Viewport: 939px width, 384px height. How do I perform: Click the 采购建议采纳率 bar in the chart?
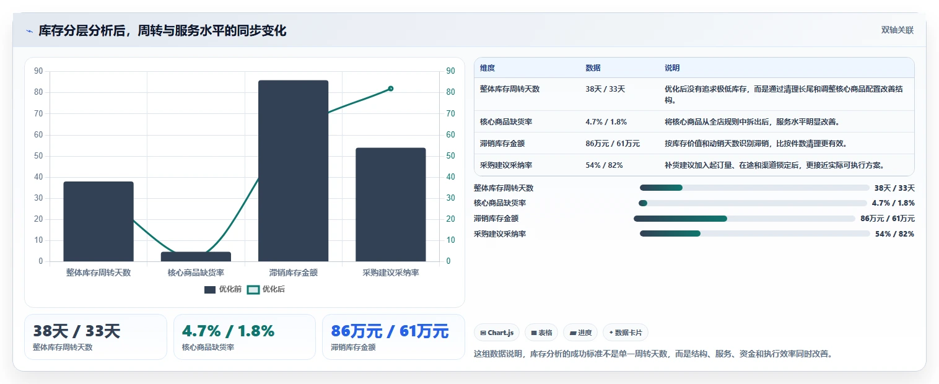pyautogui.click(x=391, y=204)
